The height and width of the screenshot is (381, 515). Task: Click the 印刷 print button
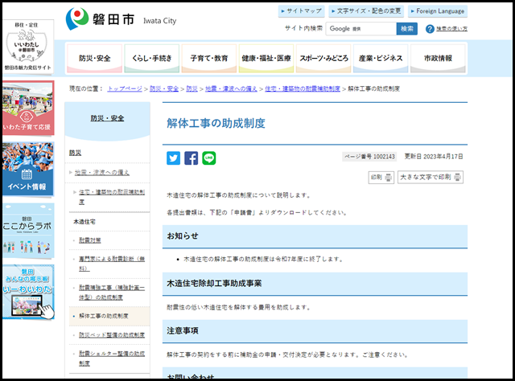pos(381,177)
